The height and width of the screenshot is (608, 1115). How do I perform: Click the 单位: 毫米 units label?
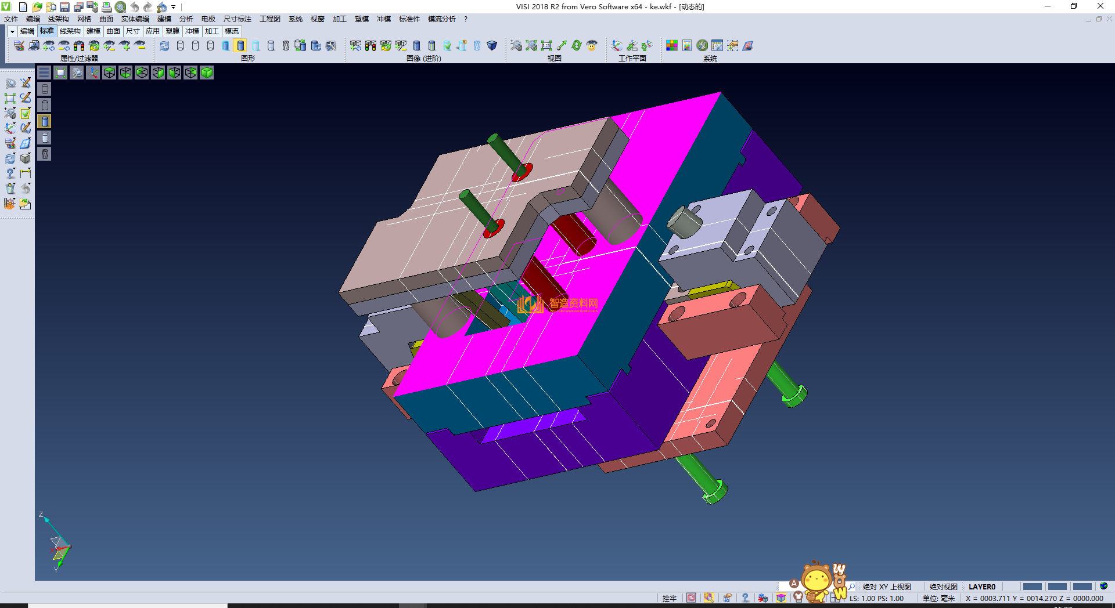[938, 598]
